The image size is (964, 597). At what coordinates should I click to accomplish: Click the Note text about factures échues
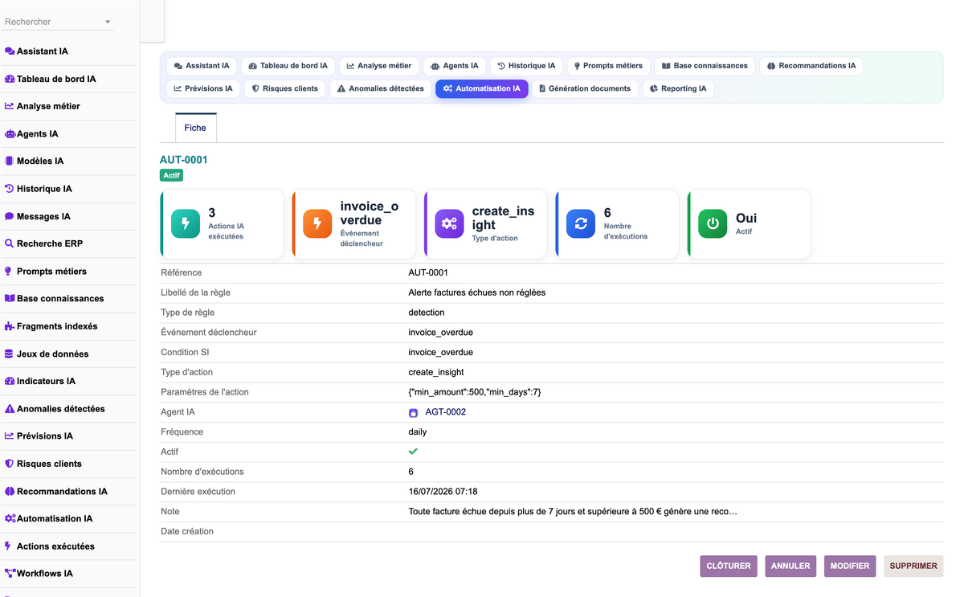click(x=573, y=512)
